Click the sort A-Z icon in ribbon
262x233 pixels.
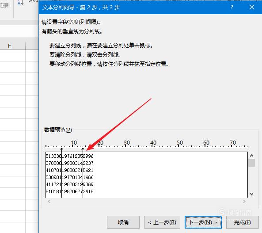tap(20, 3)
